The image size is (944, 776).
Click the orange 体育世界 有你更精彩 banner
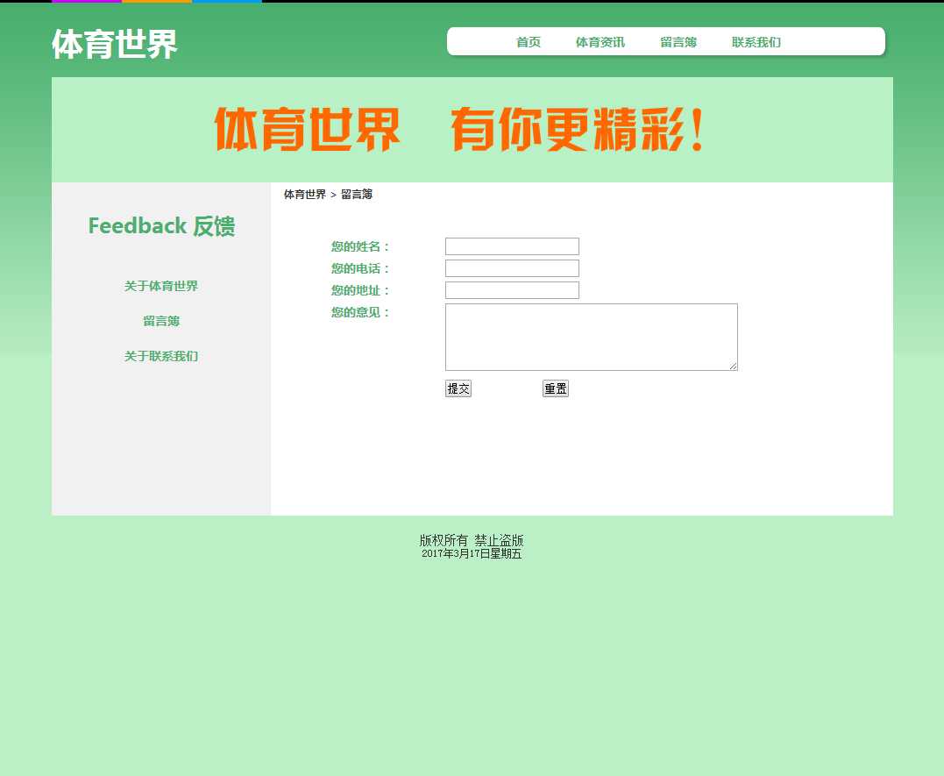[461, 130]
